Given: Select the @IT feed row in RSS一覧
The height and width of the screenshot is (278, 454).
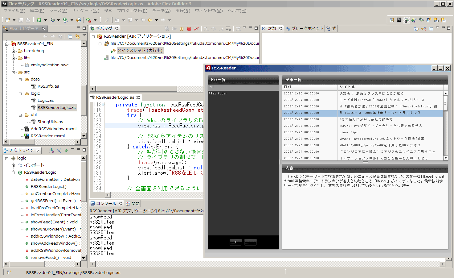Looking at the screenshot, I should coord(243,87).
